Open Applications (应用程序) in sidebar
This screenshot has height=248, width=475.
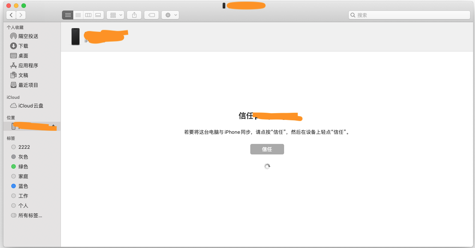coord(28,65)
